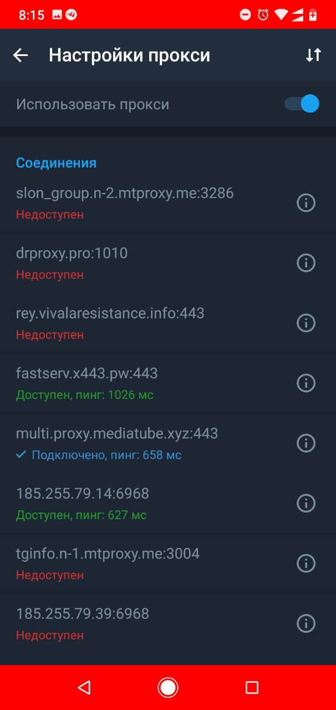Tap Android back triangle in navigation bar
Screen dimensions: 336x710
84,688
